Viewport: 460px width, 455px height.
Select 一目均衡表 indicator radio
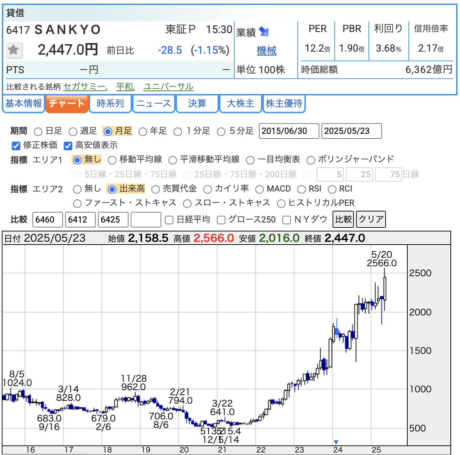[250, 160]
